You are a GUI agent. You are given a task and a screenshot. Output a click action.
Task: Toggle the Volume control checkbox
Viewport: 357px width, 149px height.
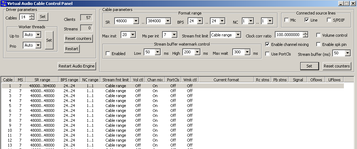pyautogui.click(x=318, y=35)
